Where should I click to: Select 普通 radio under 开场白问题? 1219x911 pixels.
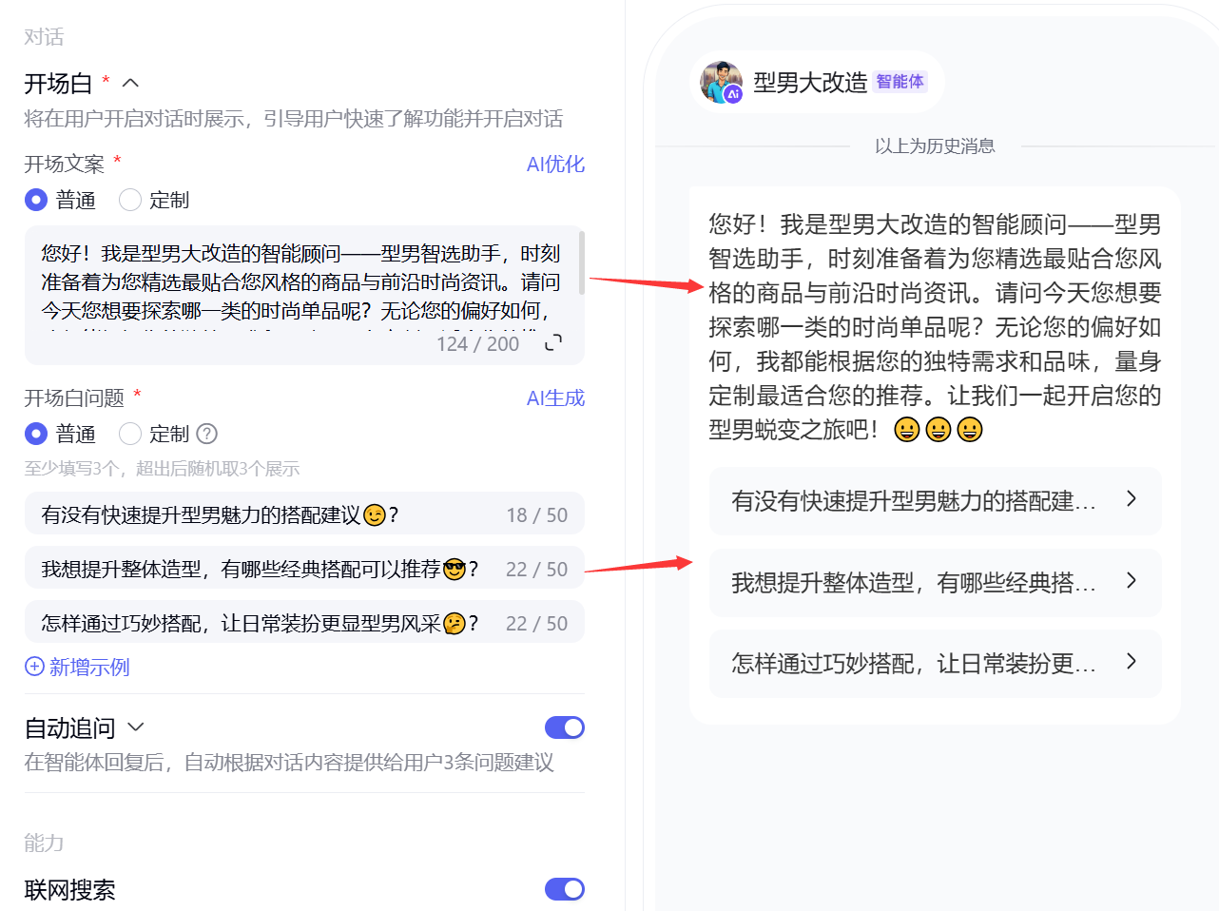(36, 434)
